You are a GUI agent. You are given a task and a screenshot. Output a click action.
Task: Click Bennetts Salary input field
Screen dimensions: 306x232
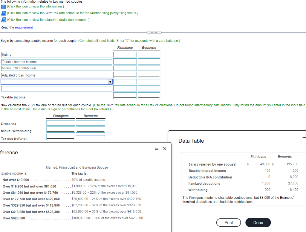149,55
